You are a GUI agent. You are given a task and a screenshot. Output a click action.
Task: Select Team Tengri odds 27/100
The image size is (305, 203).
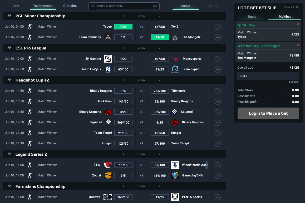tap(160, 143)
